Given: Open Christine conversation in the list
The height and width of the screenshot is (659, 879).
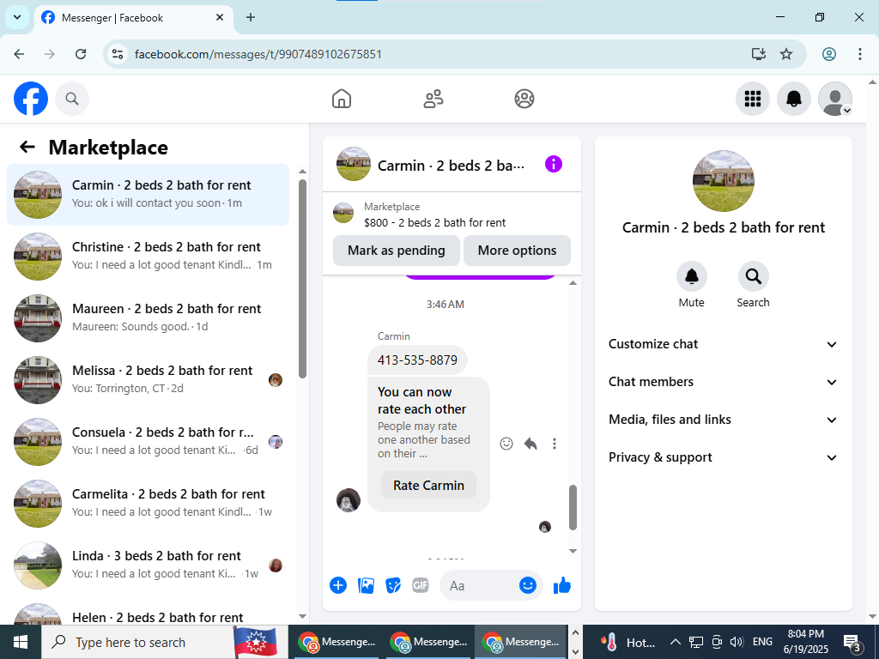Looking at the screenshot, I should pos(148,256).
